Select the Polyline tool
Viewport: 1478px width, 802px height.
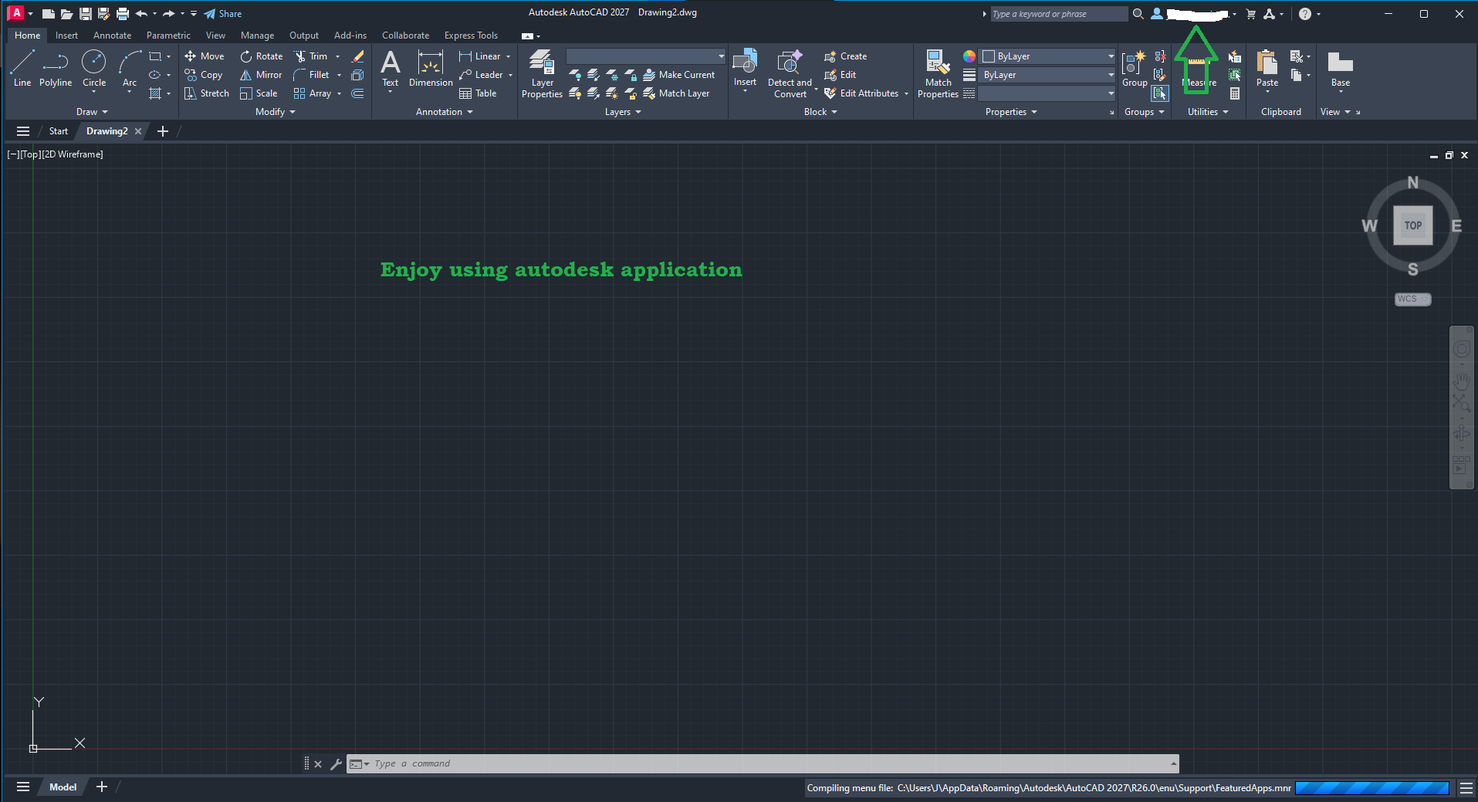(56, 69)
